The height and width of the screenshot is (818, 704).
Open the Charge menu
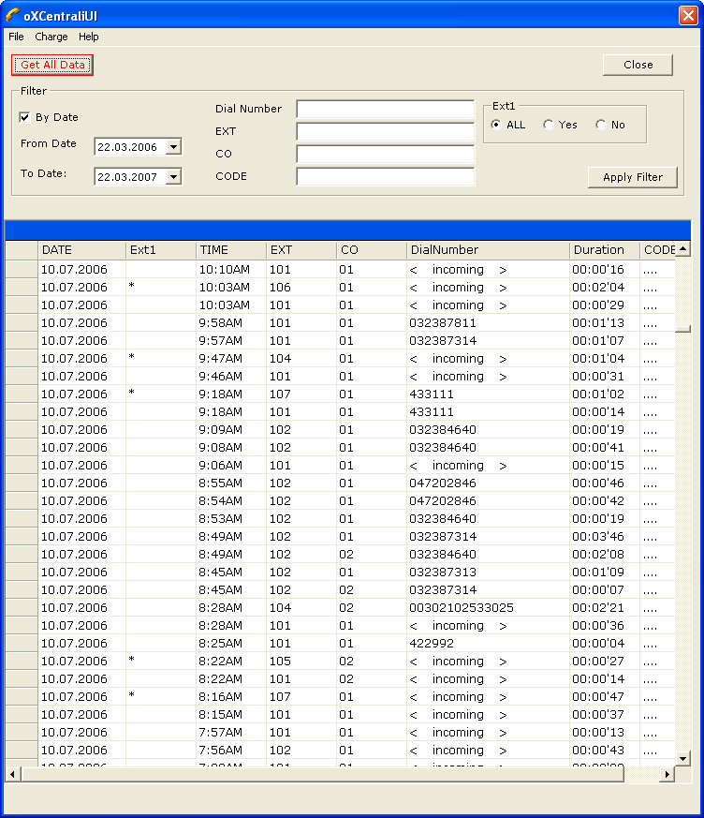pyautogui.click(x=51, y=37)
